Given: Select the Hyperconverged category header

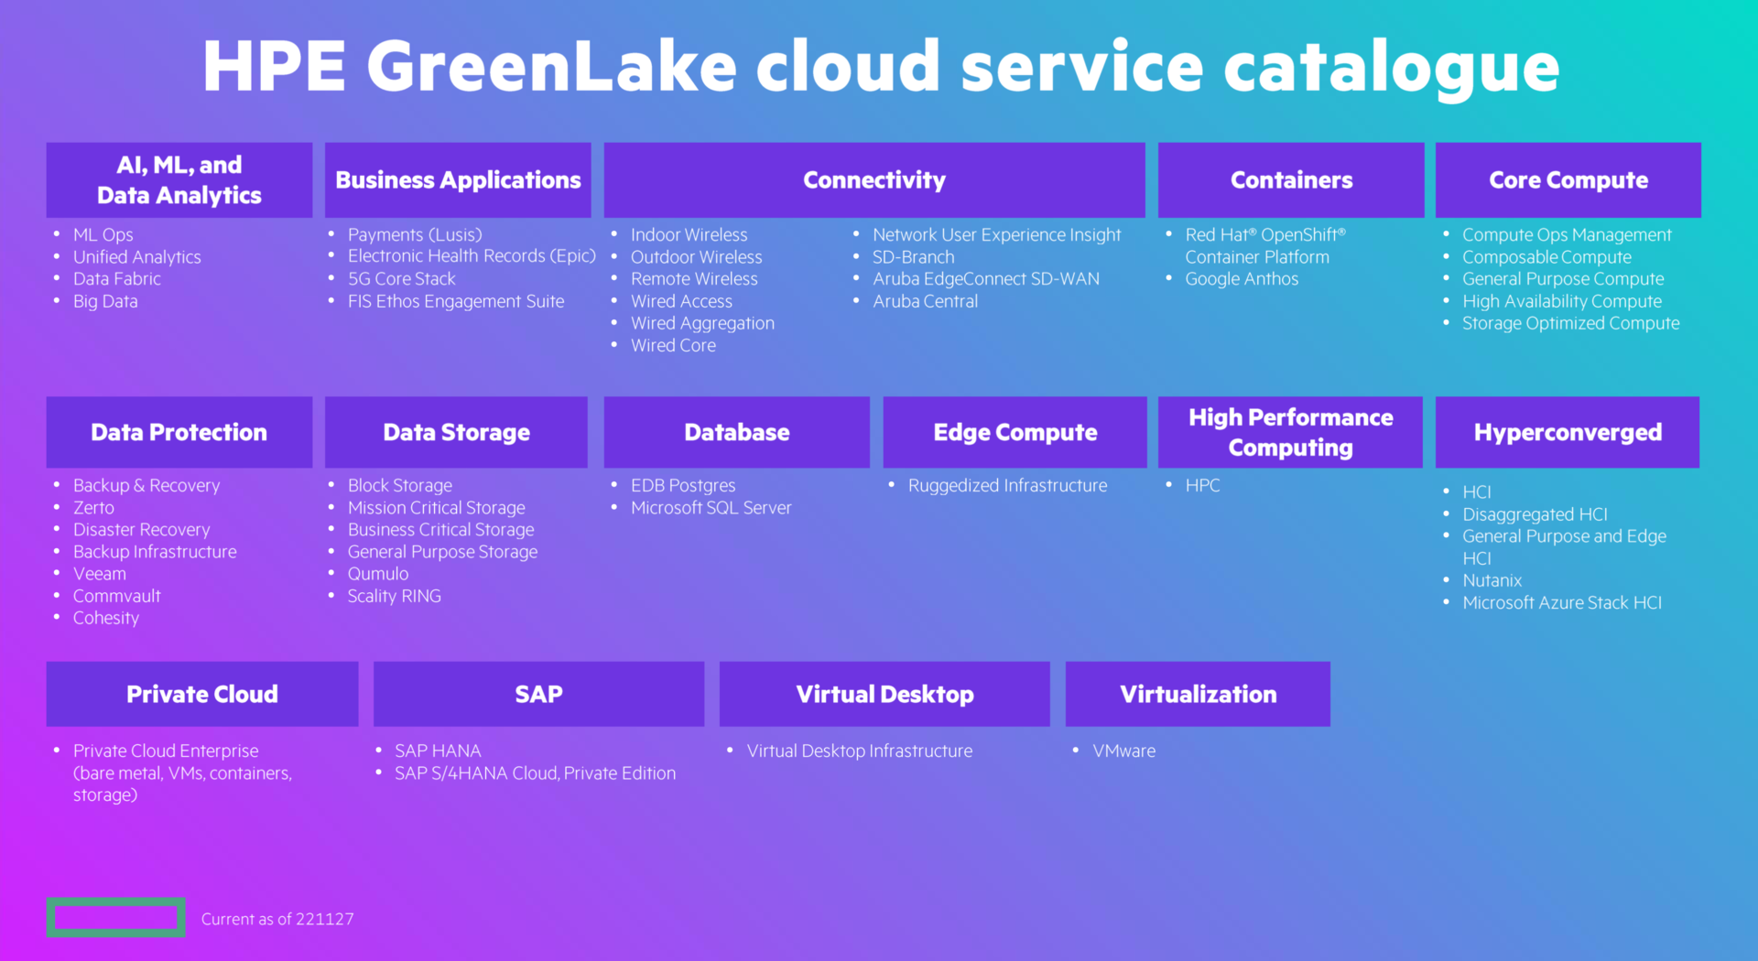Looking at the screenshot, I should coord(1568,432).
